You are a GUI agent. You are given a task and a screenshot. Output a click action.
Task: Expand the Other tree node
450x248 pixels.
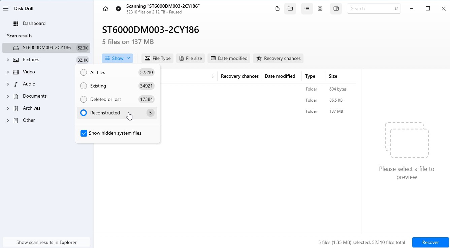click(x=8, y=120)
